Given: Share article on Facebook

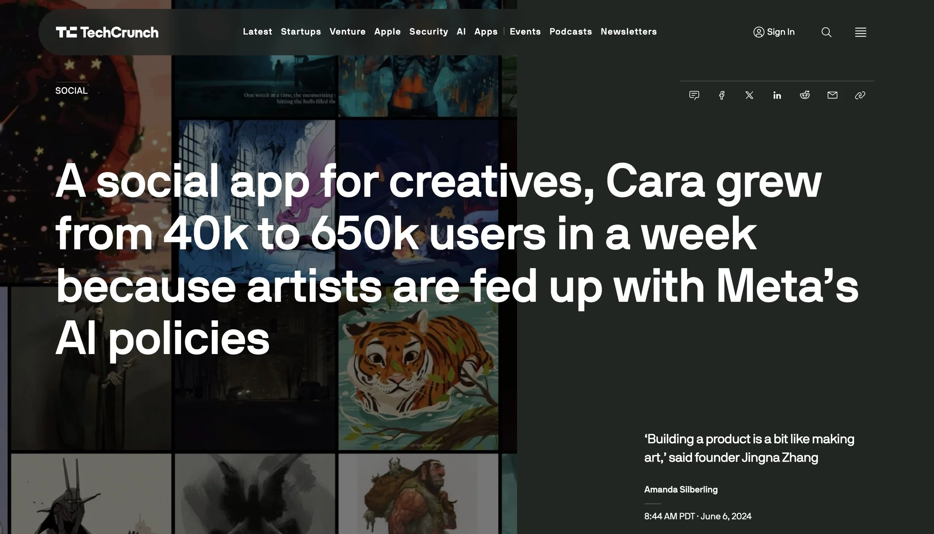Looking at the screenshot, I should 722,95.
